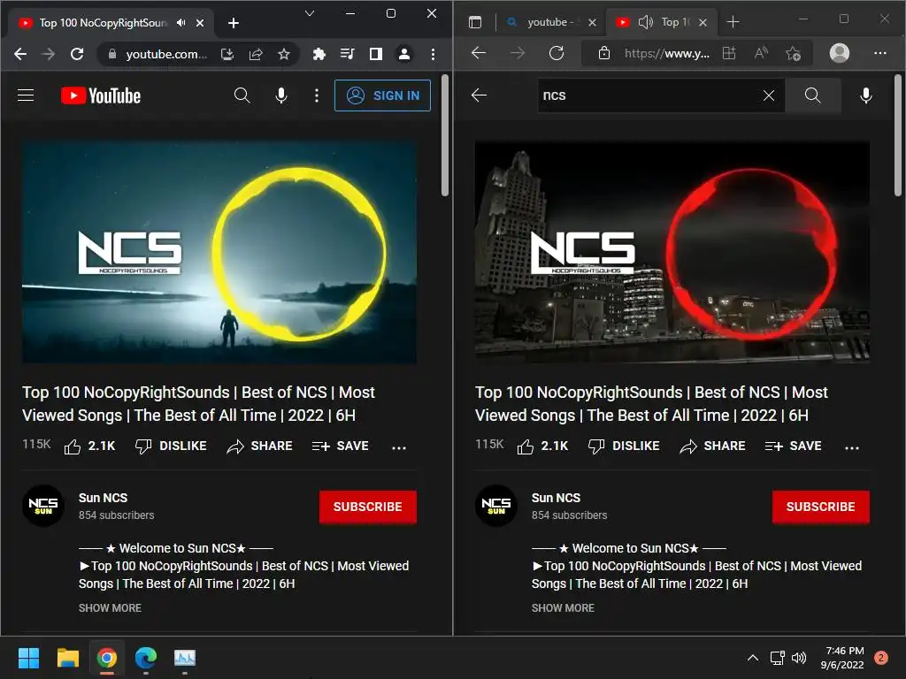Viewport: 906px width, 679px height.
Task: Toggle Chrome side panel icon
Action: click(x=376, y=54)
